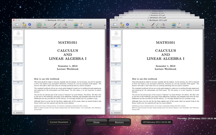Screen dimensions: 216x135
Task: Click the "How to use this workbook" heading in the Edited window
Action: click(47, 79)
